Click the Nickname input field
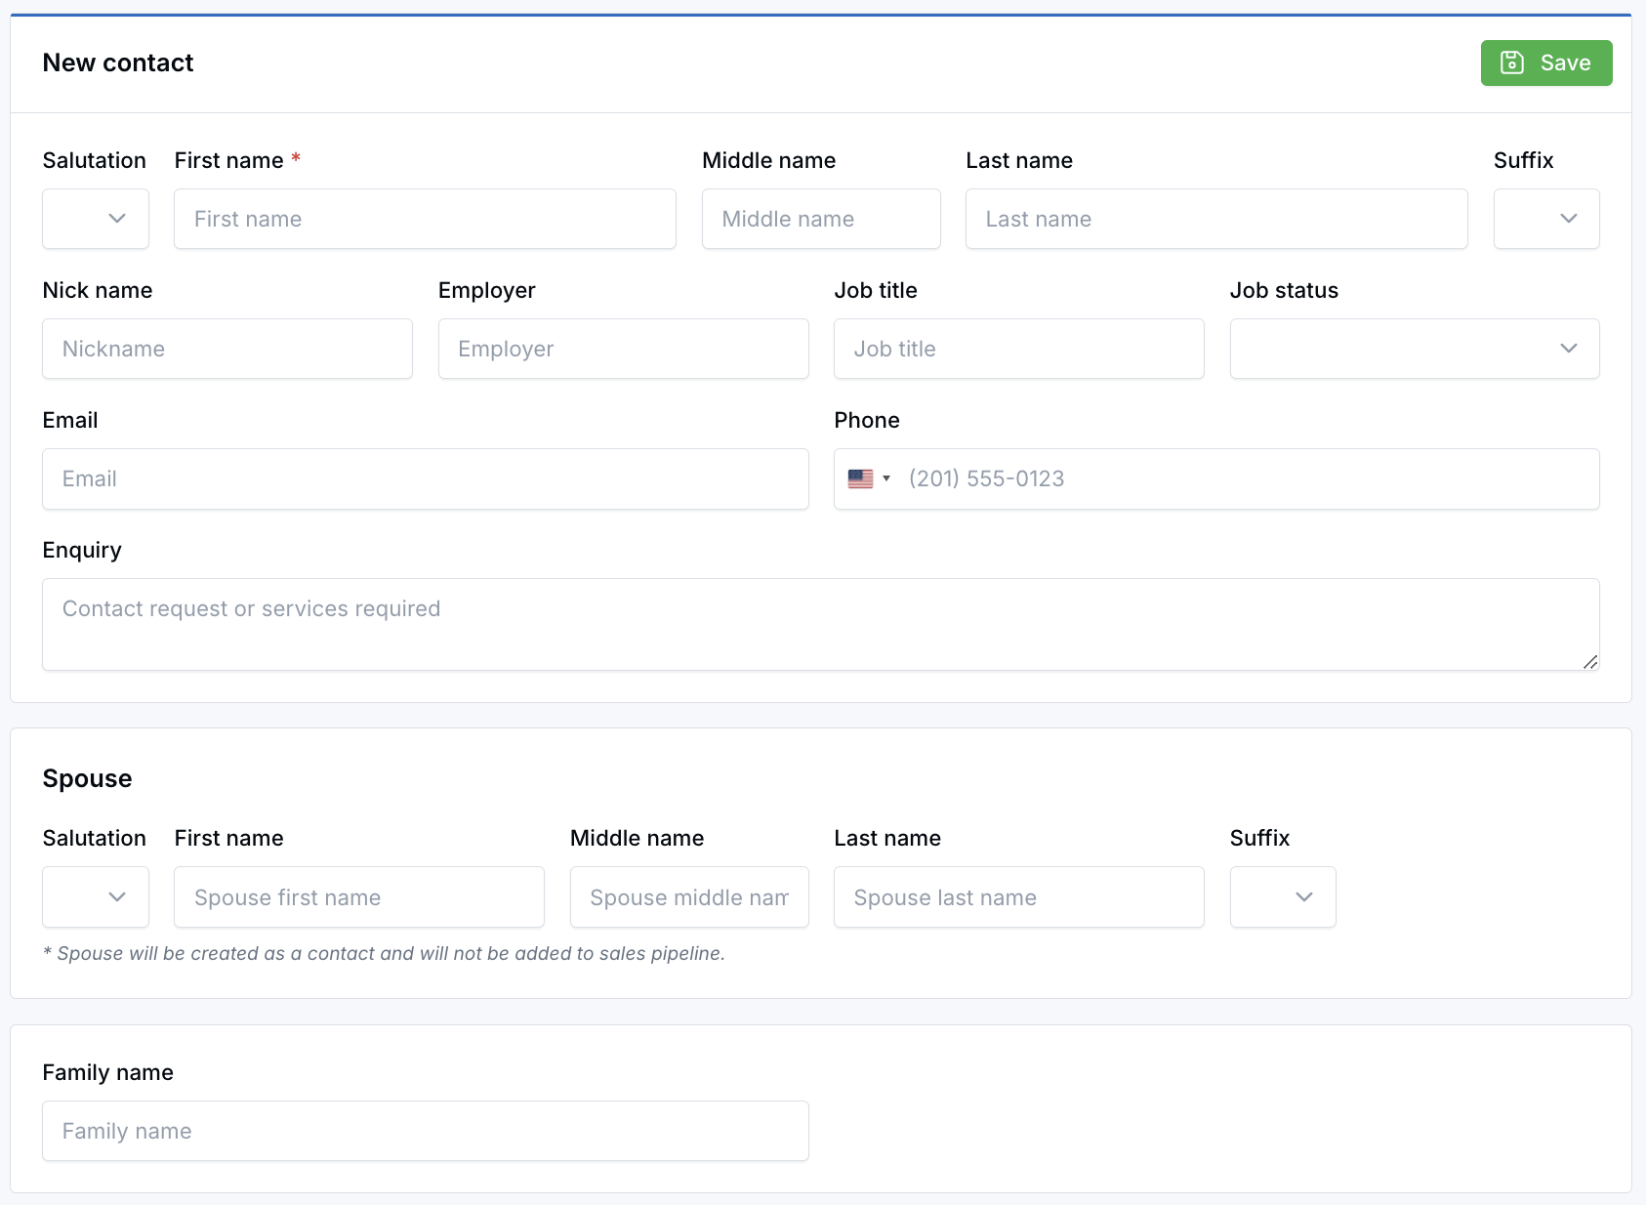 226,349
